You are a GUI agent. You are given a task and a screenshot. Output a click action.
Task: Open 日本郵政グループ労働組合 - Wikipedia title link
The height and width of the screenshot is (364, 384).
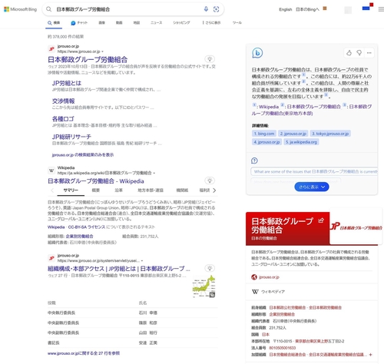[x=96, y=181]
